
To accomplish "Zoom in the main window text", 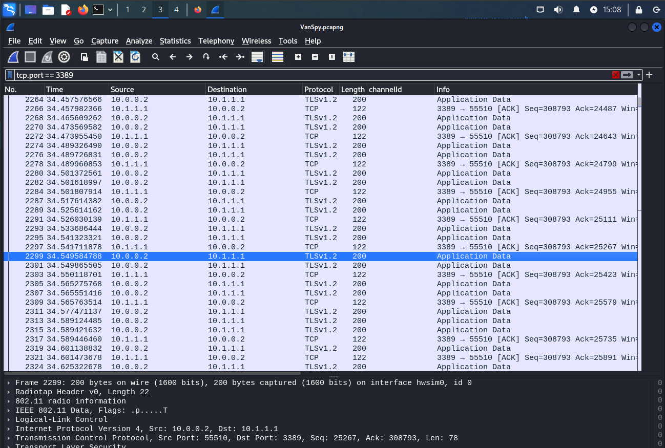I will coord(298,57).
